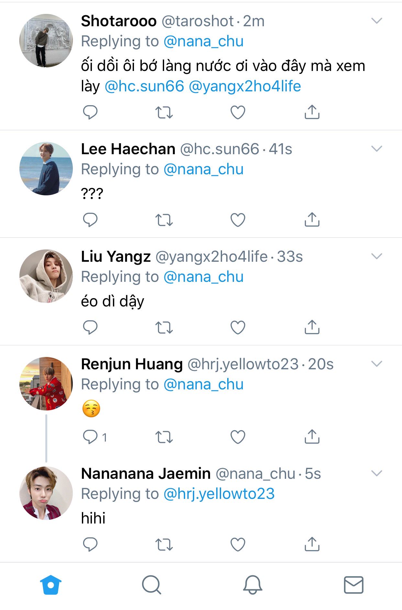The height and width of the screenshot is (610, 402).
Task: Like Shotarooo's tweet
Action: pyautogui.click(x=238, y=112)
